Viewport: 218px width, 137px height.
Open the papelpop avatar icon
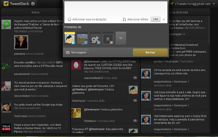6,24
